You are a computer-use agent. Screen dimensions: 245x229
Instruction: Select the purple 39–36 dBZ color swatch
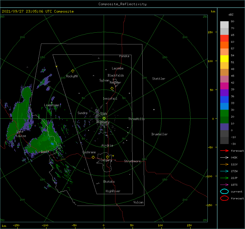tap(224, 93)
